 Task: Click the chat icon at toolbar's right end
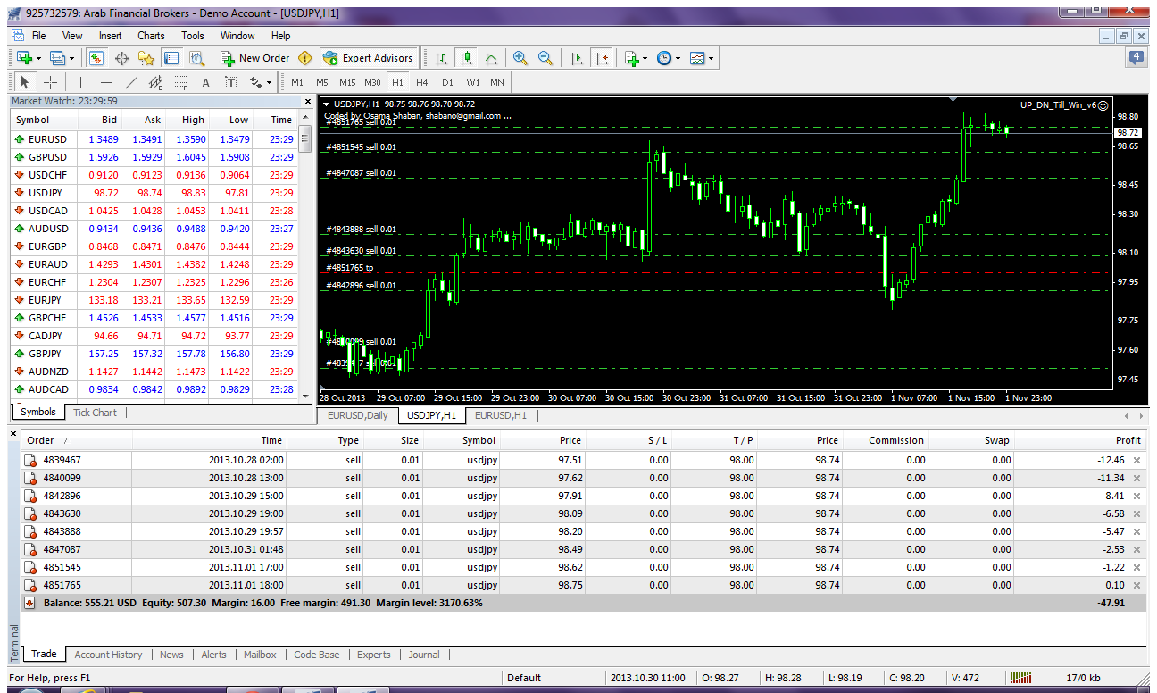[1136, 58]
